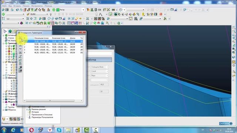The image size is (237, 133).
Task: Open Internet Explorer from the taskbar
Action: click(x=13, y=130)
